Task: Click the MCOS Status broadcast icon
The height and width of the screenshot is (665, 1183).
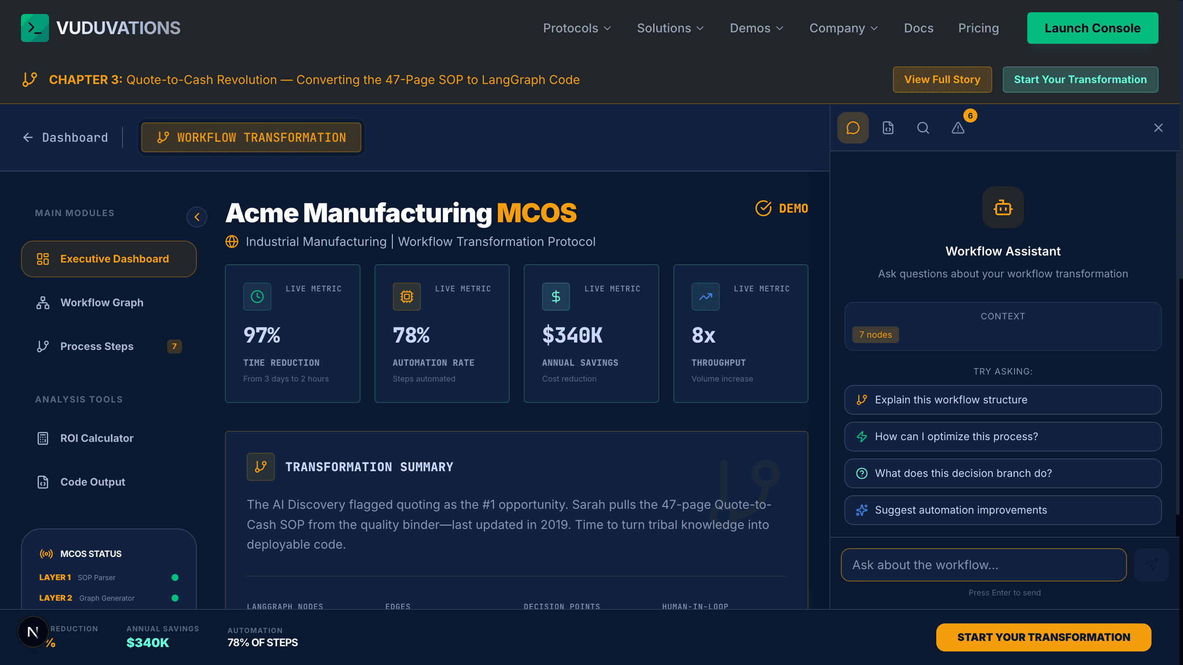Action: click(x=46, y=554)
